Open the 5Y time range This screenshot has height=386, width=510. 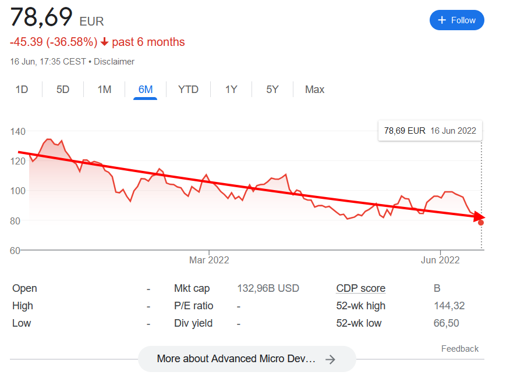pyautogui.click(x=272, y=90)
